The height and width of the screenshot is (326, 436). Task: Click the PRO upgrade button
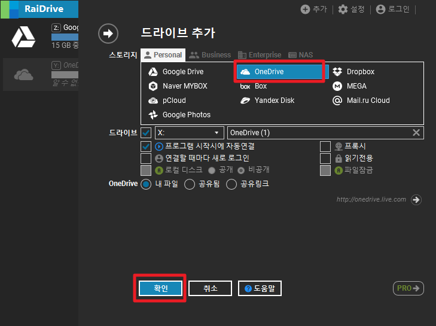click(x=408, y=288)
